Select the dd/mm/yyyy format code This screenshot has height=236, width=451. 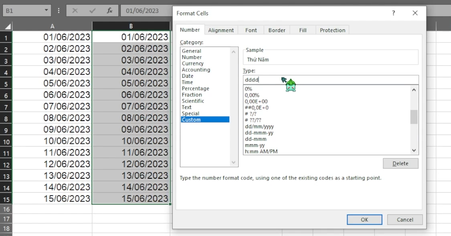coord(259,126)
